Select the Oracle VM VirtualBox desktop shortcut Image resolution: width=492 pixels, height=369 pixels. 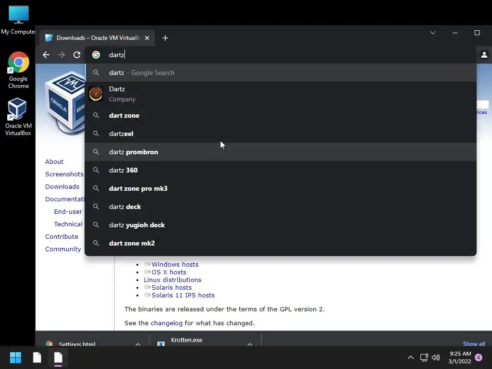[x=18, y=117]
